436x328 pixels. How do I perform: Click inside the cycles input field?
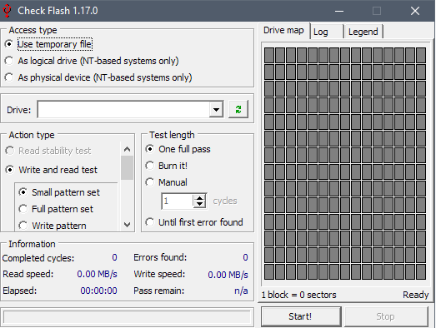pos(177,201)
